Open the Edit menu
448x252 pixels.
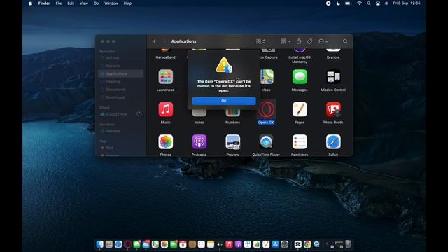(71, 3)
